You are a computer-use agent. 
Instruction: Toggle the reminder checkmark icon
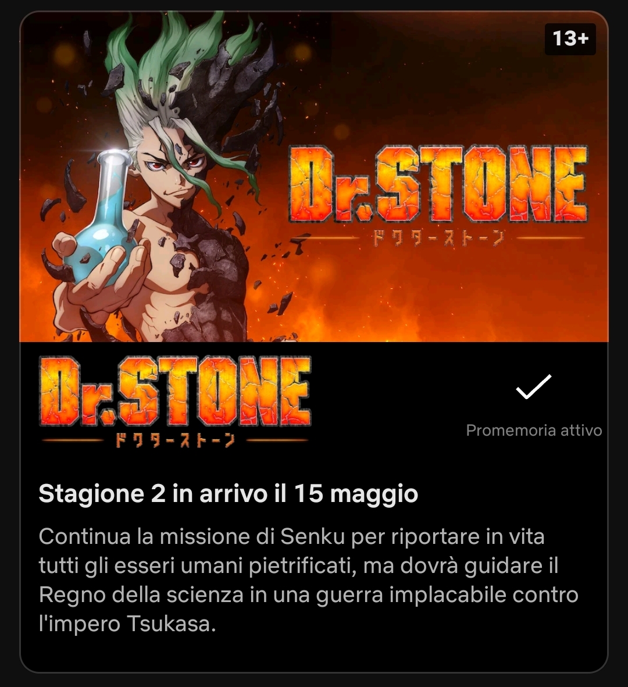pyautogui.click(x=533, y=386)
